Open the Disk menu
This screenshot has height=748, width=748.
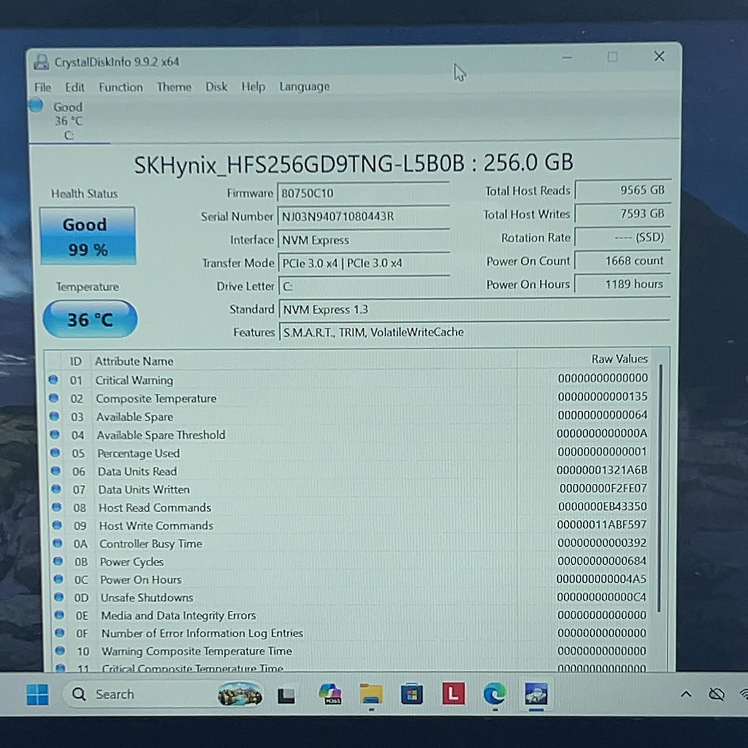pos(216,87)
